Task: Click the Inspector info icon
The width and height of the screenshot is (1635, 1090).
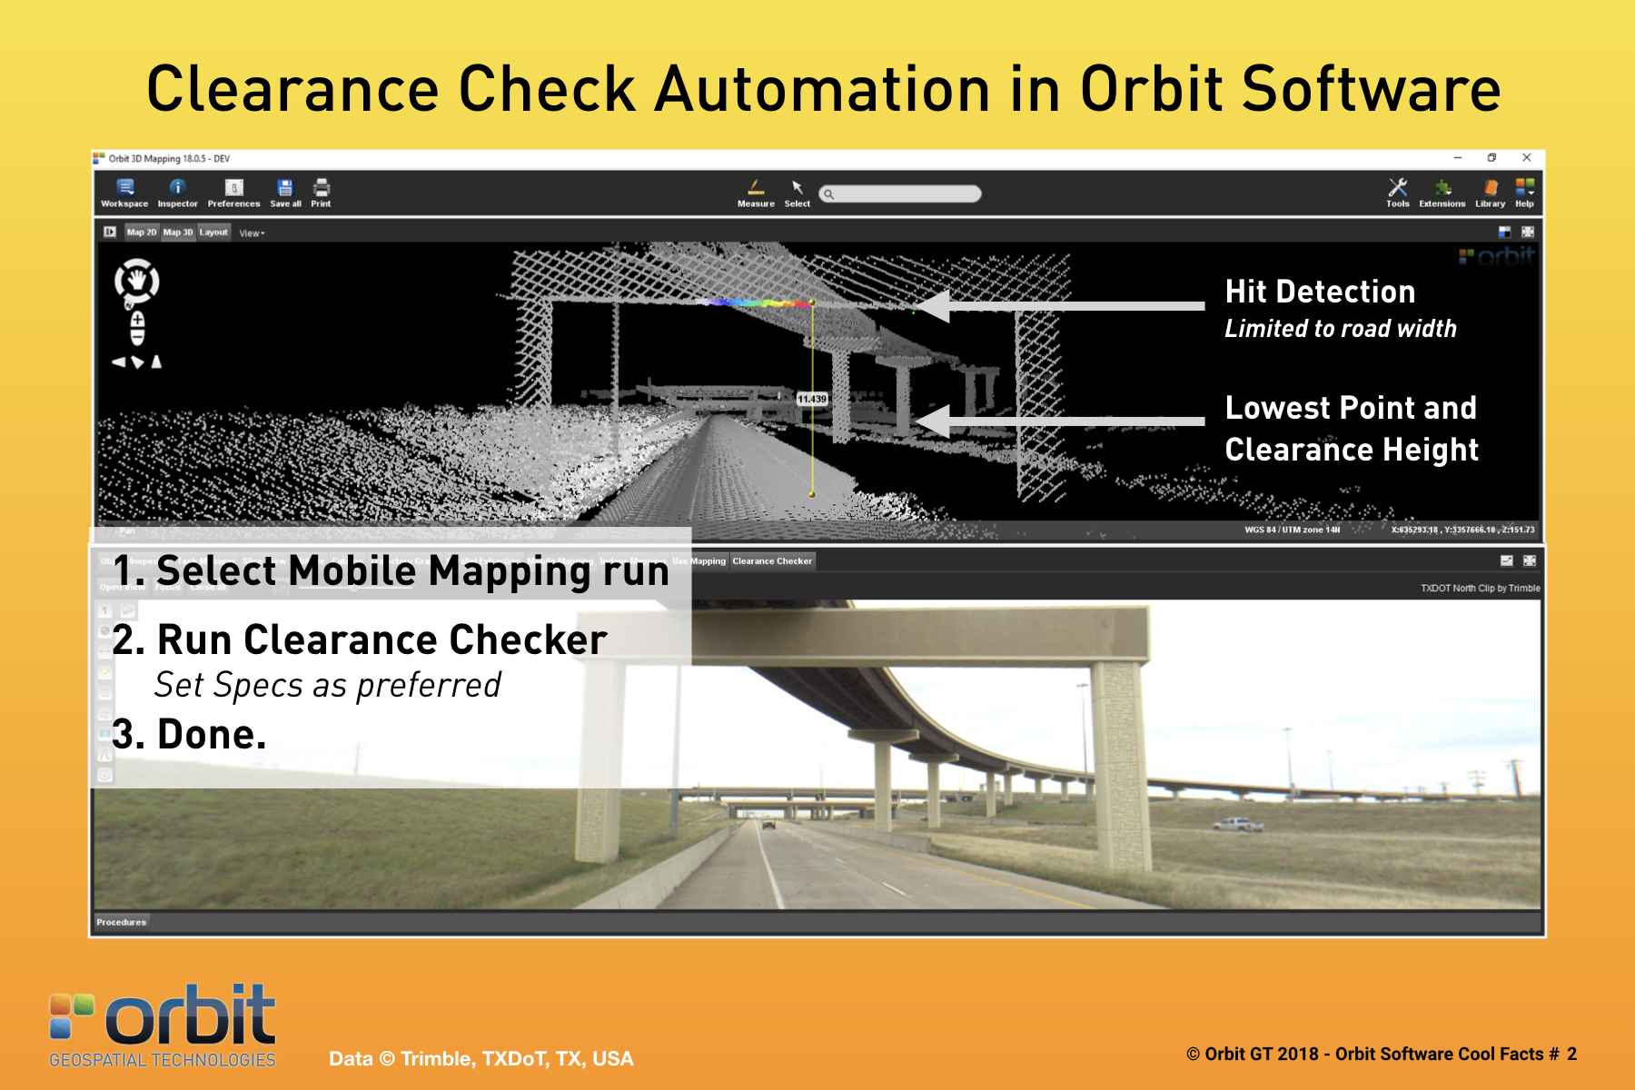Action: click(x=177, y=192)
